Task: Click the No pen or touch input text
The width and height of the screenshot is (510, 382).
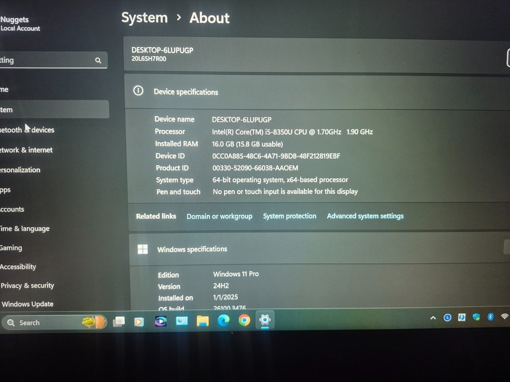Action: 285,192
